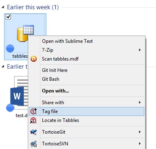Collapse the 'Earlier this week (1)' group
The image size is (156, 149).
click(x=3, y=7)
